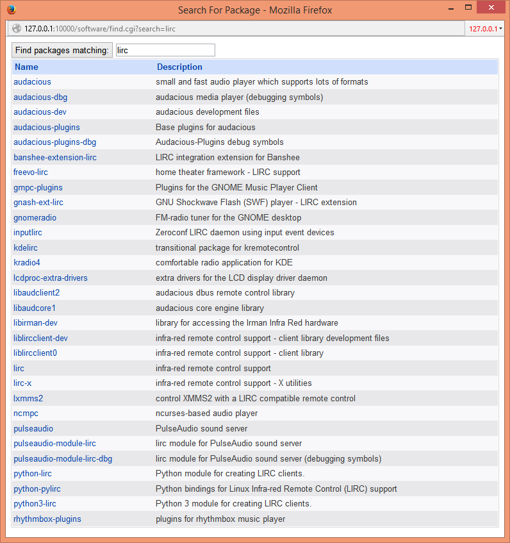Select the gnash-ext-lirc package
Viewport: 510px width, 543px height.
click(x=38, y=202)
